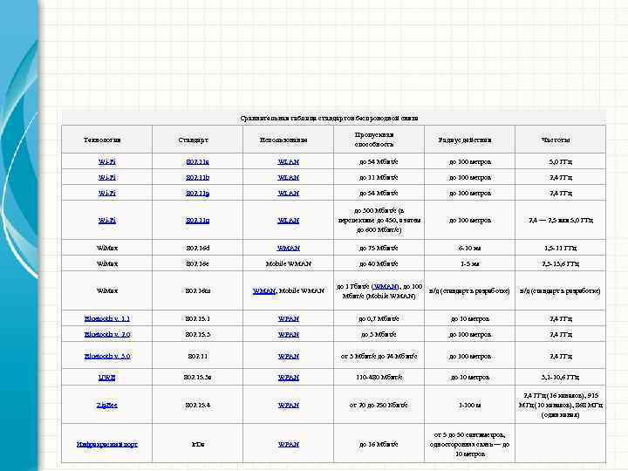The width and height of the screenshot is (628, 471).
Task: Click the 110-480 Мбит/с throughput cell
Action: coord(379,378)
